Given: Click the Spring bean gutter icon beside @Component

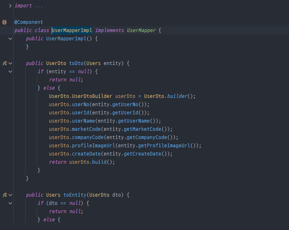Looking at the screenshot, I should pyautogui.click(x=5, y=22).
